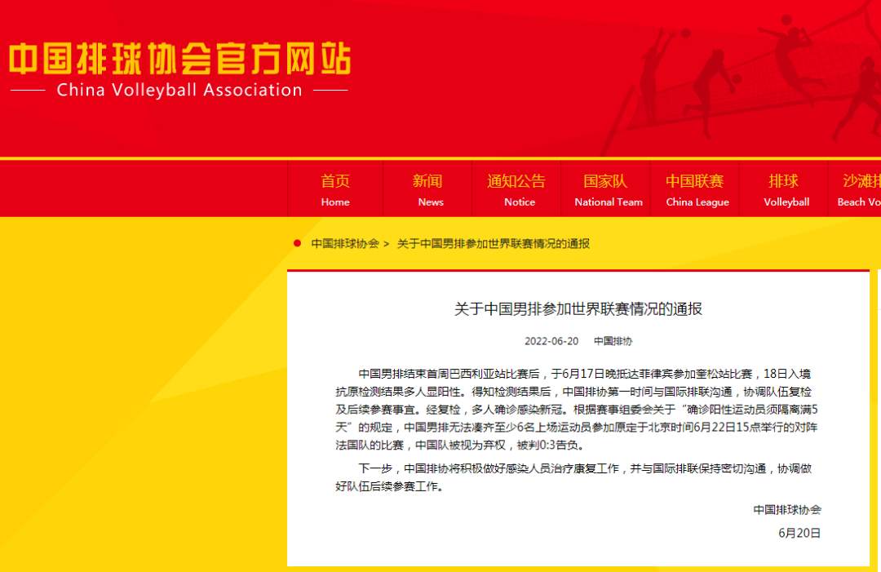
Task: Select the 排球 Volleyball menu item
Action: click(x=784, y=189)
